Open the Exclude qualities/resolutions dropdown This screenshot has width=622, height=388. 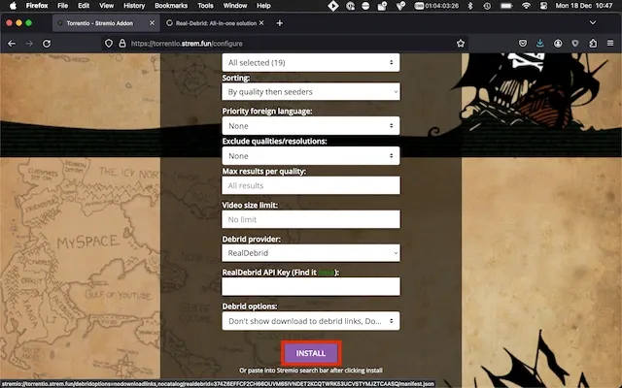(x=311, y=156)
